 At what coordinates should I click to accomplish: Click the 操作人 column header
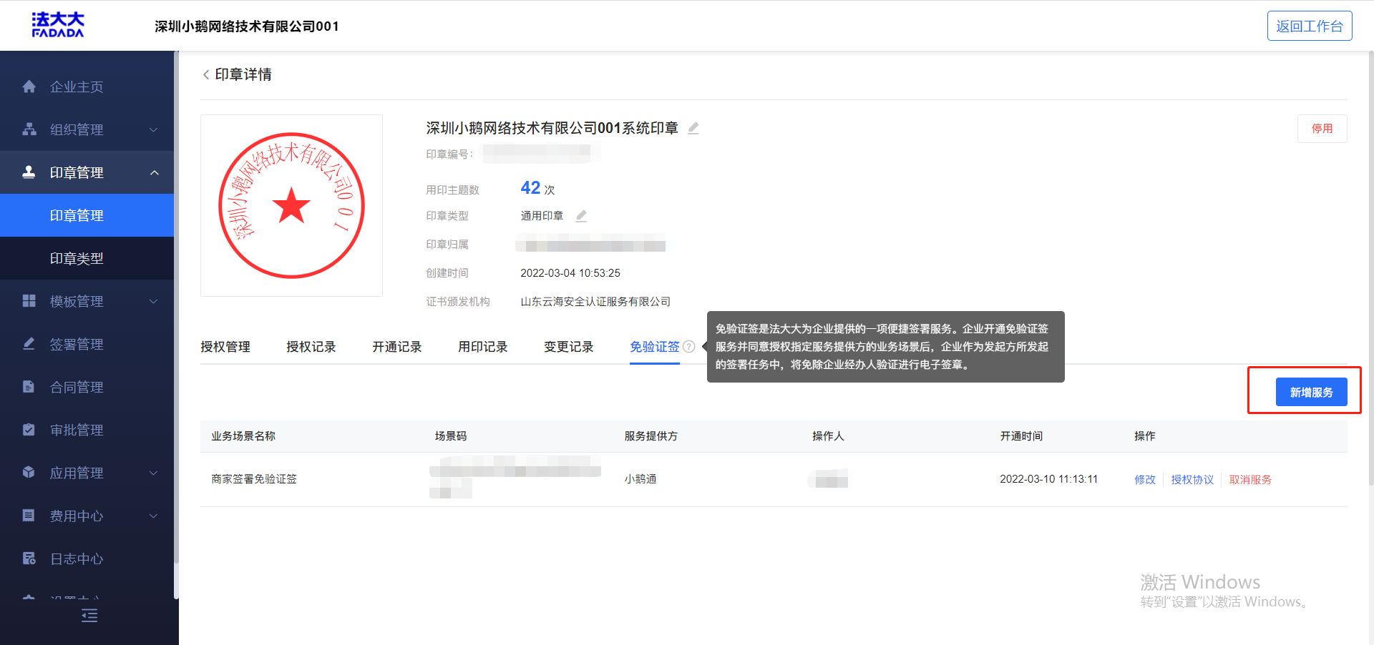pyautogui.click(x=828, y=436)
